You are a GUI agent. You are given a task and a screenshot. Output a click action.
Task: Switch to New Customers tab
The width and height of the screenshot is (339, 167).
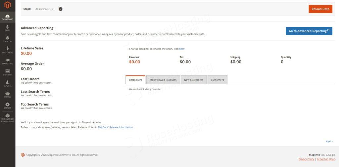click(194, 80)
